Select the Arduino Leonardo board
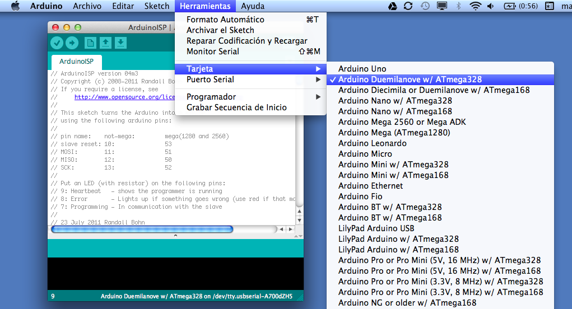Viewport: 572px width, 309px height. pos(440,143)
